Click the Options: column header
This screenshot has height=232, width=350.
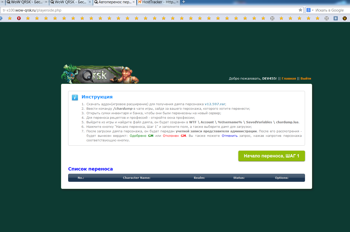tap(282, 178)
